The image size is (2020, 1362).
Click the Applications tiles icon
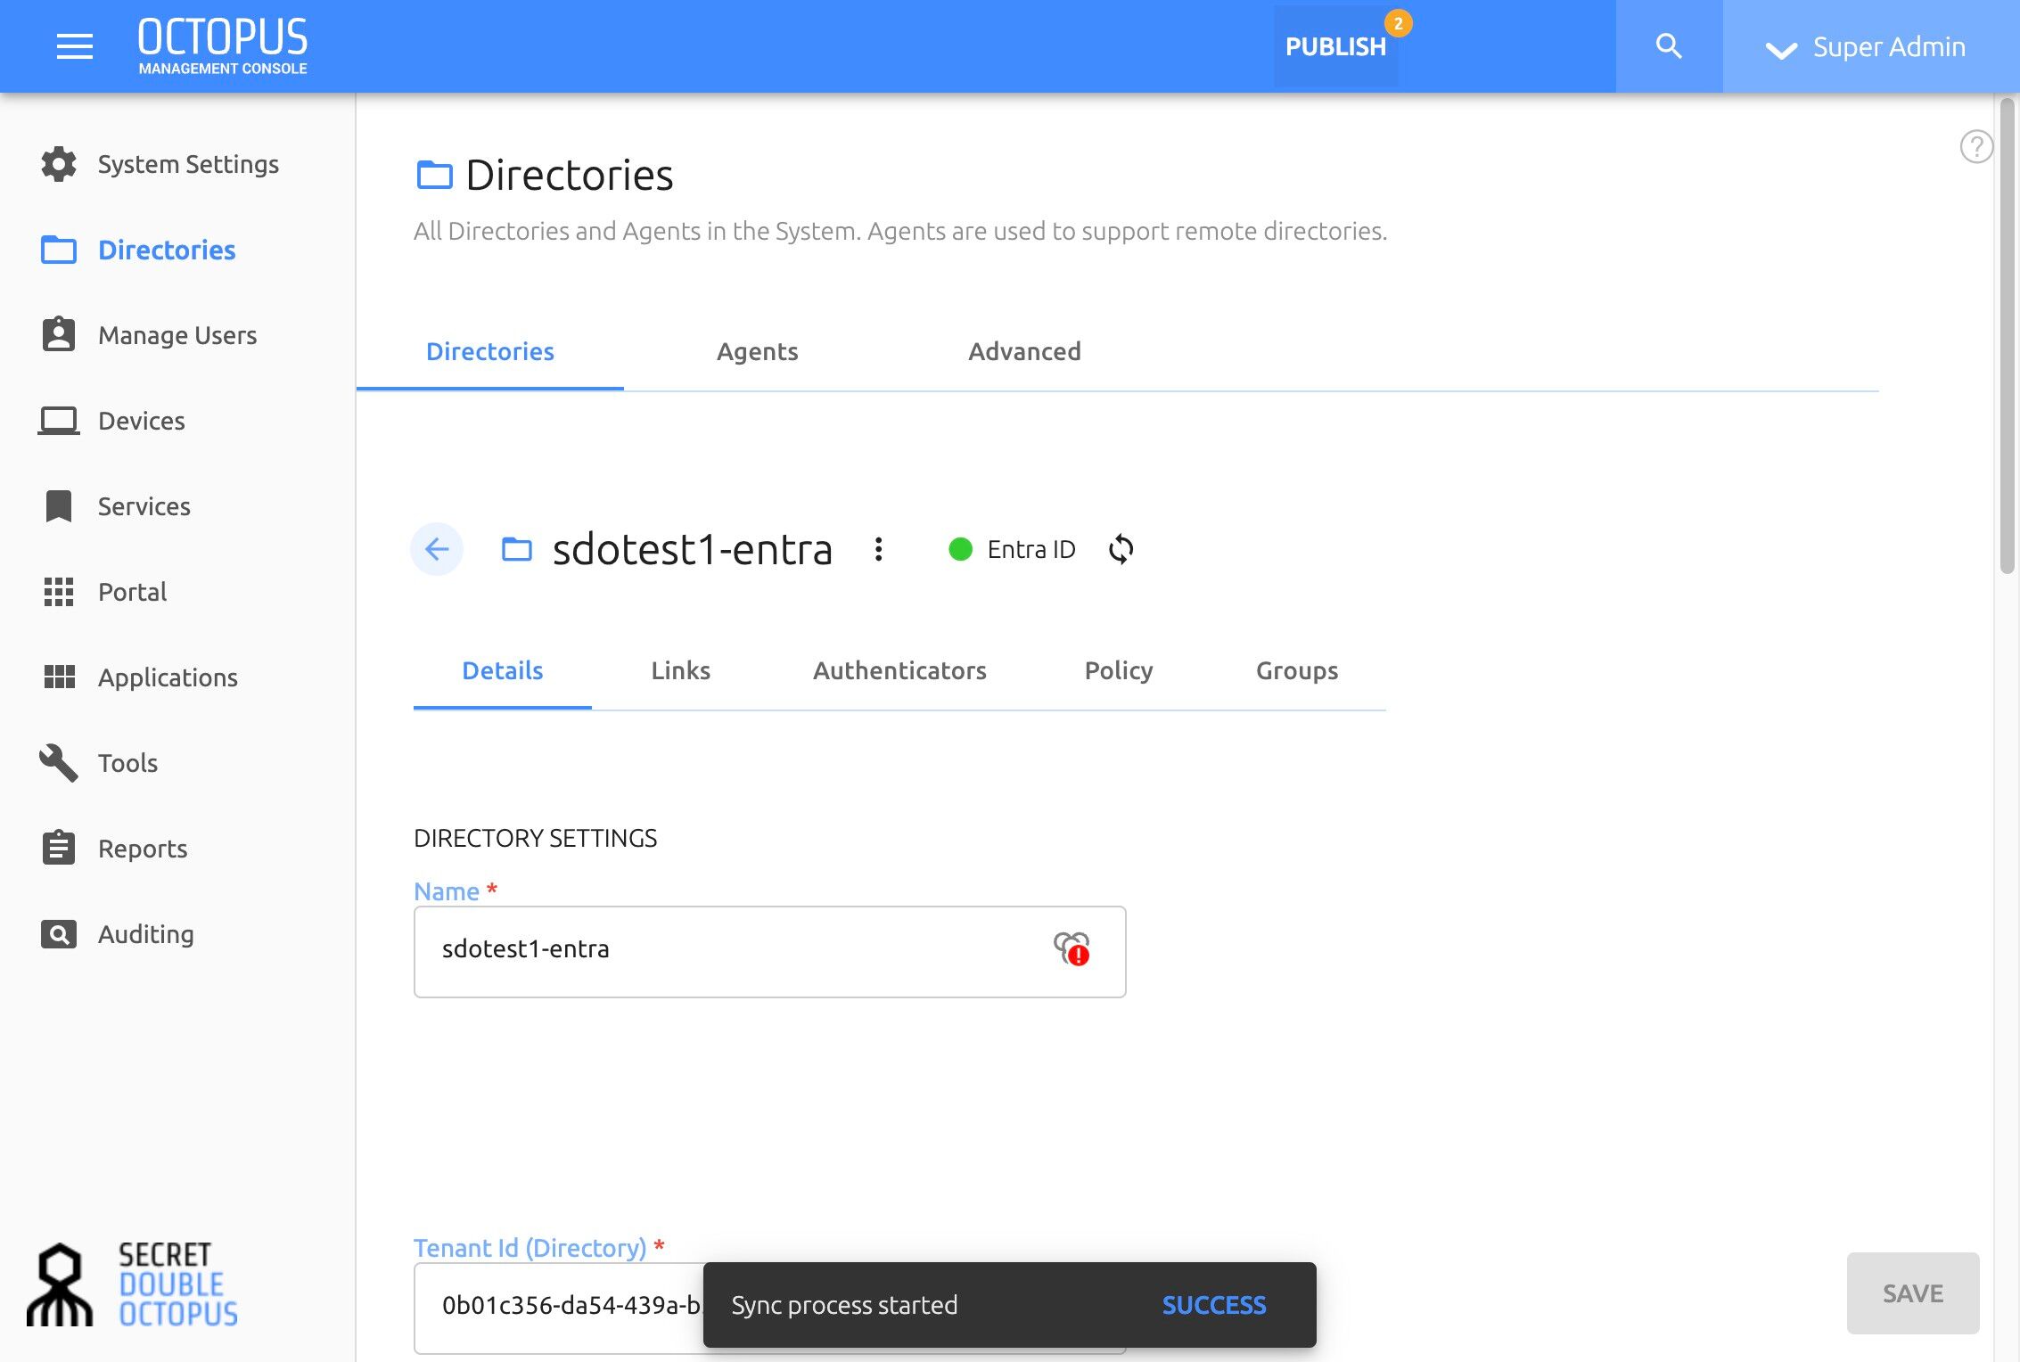pos(59,677)
